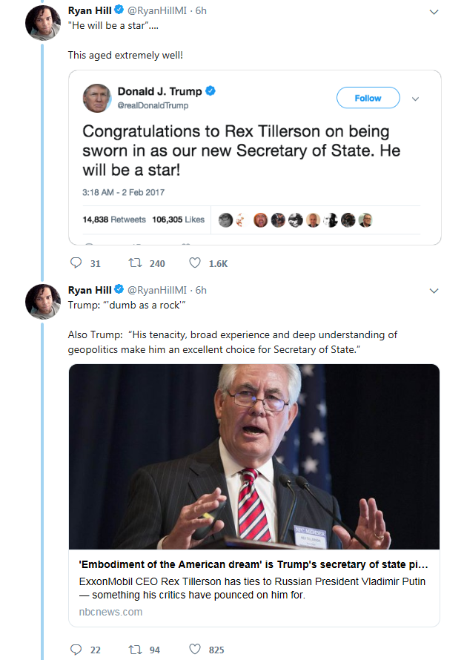Open the nbcnews.com article link
464x660 pixels.
110,612
